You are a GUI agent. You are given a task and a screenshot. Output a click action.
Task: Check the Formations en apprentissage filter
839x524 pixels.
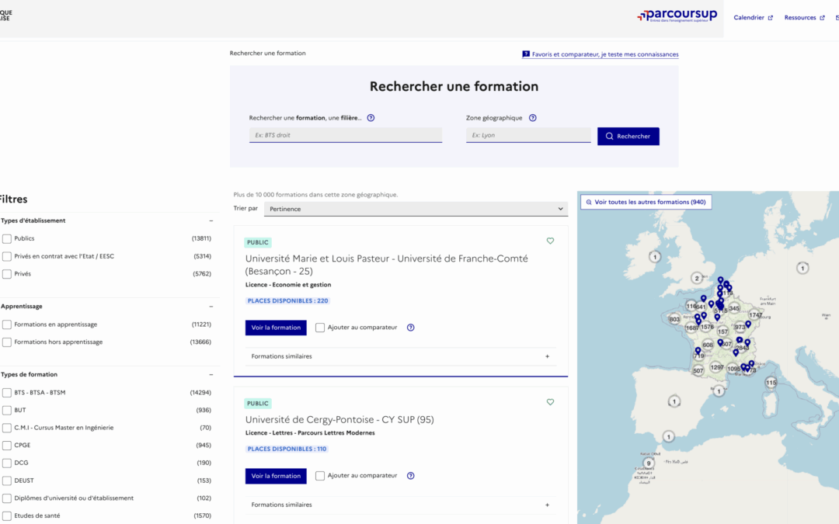pos(7,324)
